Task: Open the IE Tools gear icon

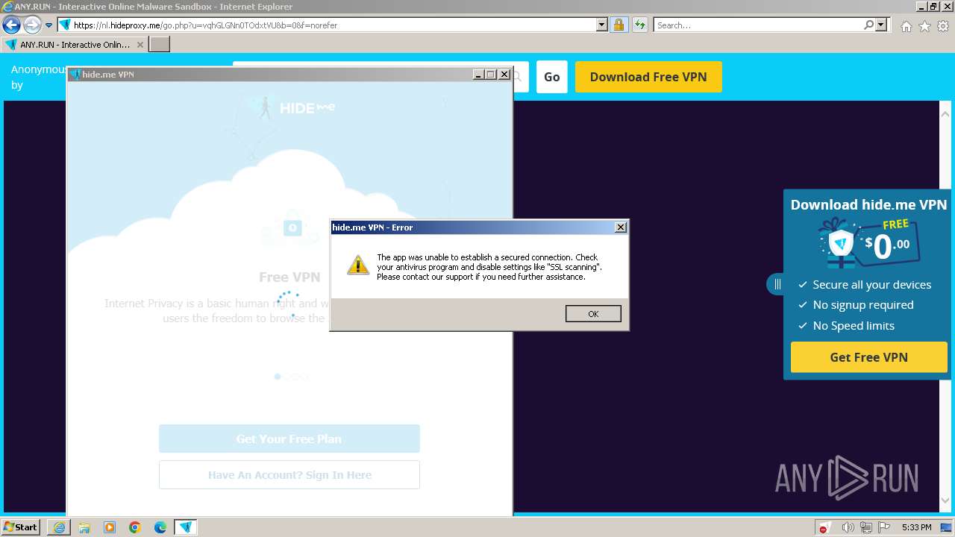Action: 943,26
